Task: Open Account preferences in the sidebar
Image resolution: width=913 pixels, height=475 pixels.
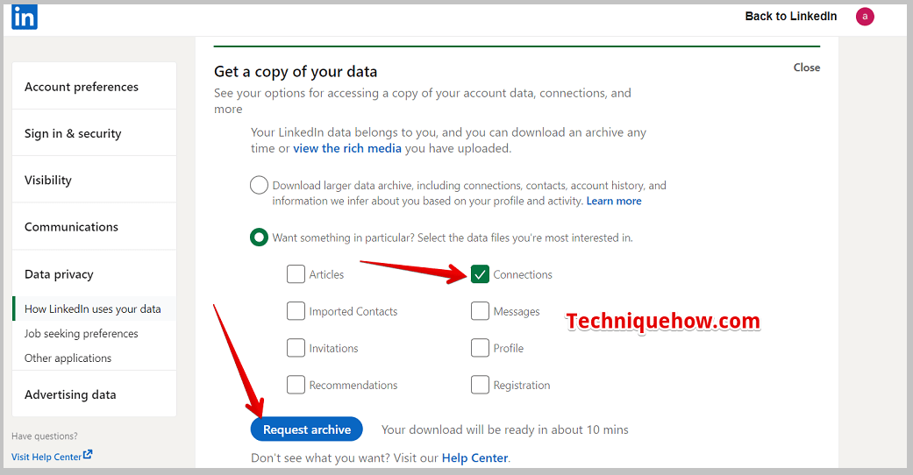Action: (x=95, y=86)
